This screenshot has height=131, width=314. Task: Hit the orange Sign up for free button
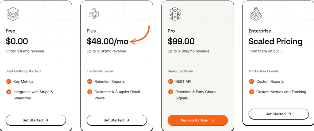click(198, 120)
